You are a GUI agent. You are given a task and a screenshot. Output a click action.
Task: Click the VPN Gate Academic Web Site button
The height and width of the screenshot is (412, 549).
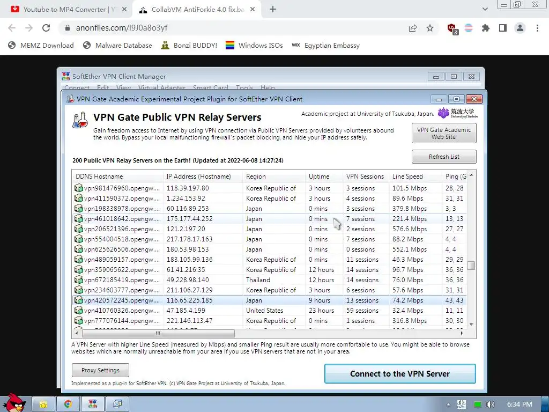(x=444, y=133)
